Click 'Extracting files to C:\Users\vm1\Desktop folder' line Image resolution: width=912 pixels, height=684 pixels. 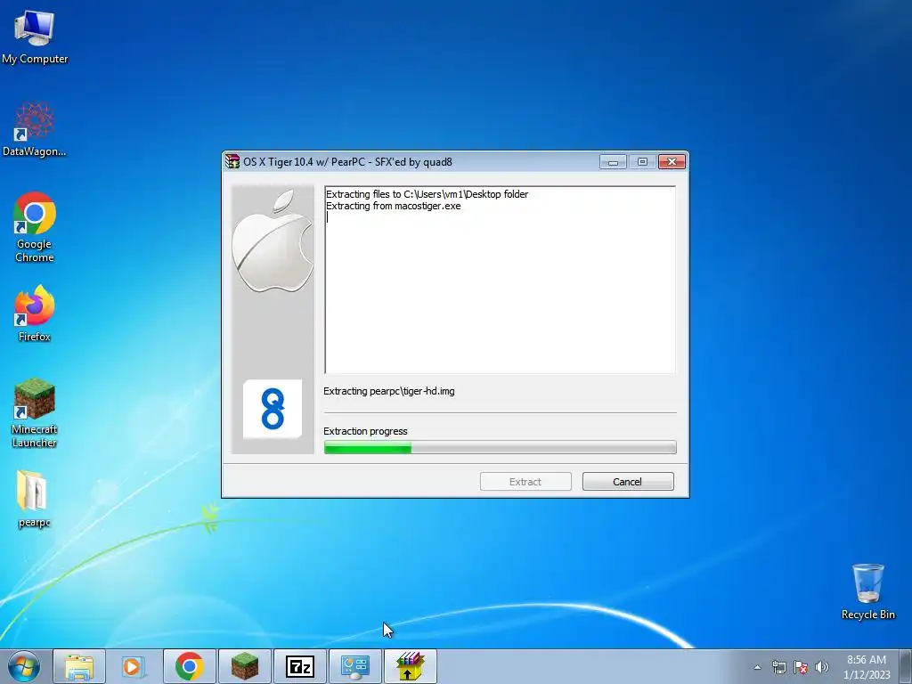[427, 194]
